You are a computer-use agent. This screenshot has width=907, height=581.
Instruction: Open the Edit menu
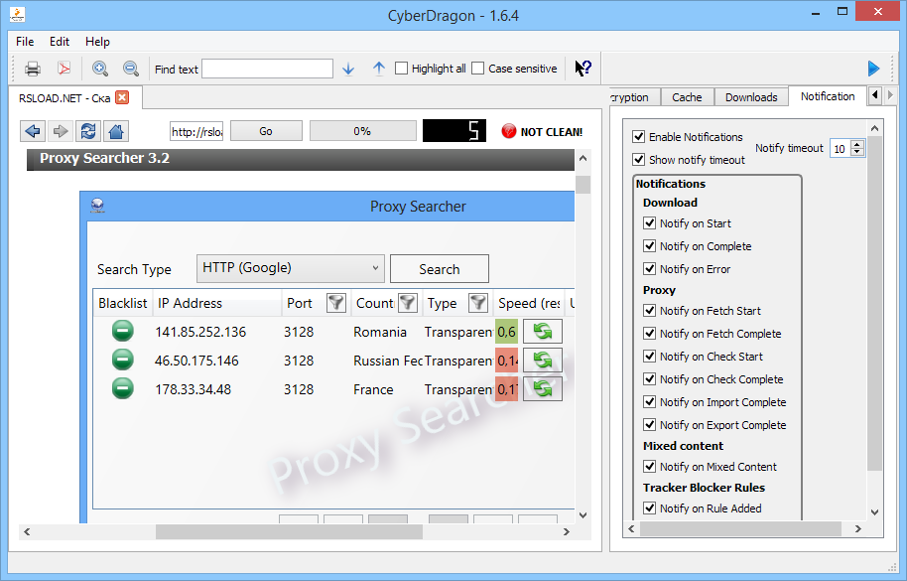[60, 42]
